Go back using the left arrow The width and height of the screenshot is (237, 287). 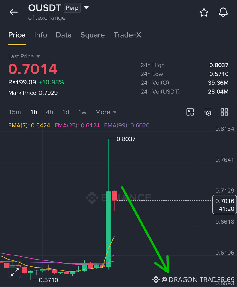14,12
